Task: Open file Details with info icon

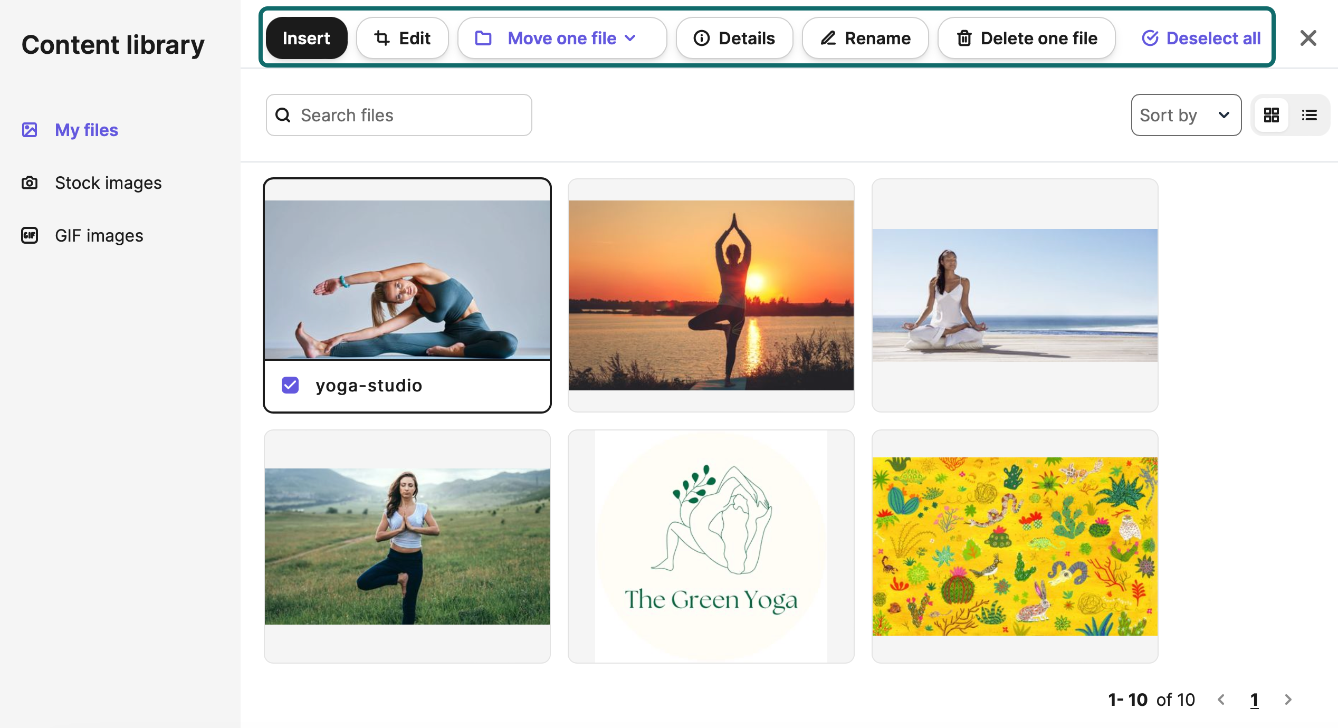Action: point(734,38)
